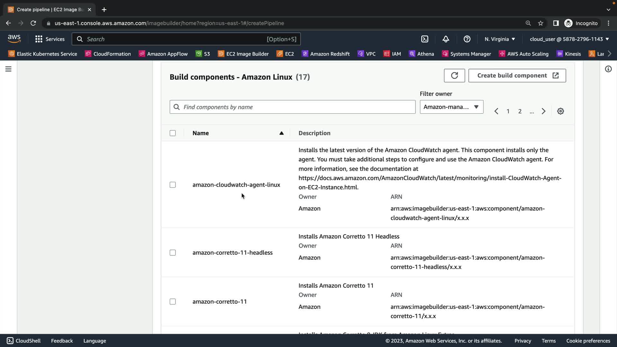Open the N. Virginia region selector
The width and height of the screenshot is (617, 347).
[x=500, y=39]
